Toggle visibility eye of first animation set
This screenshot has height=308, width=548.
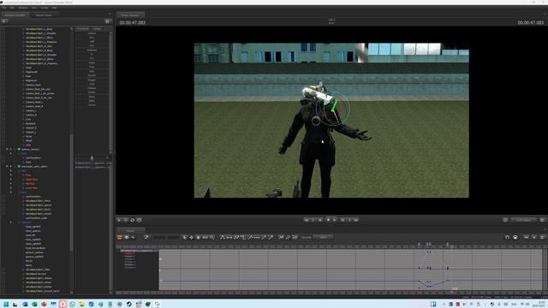pyautogui.click(x=6, y=150)
